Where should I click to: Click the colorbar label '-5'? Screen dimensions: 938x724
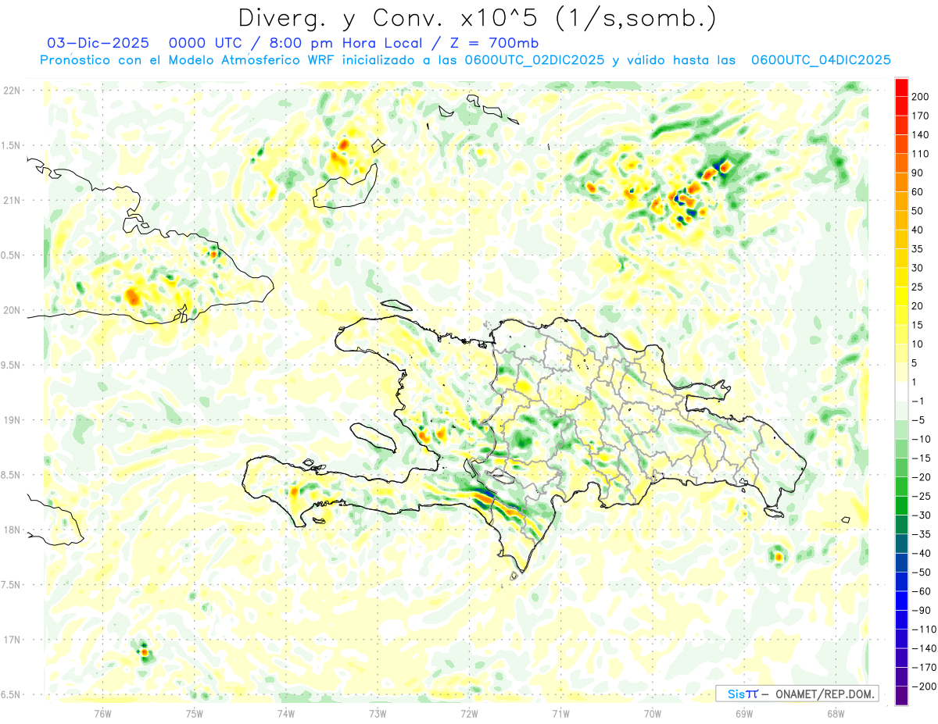point(918,420)
